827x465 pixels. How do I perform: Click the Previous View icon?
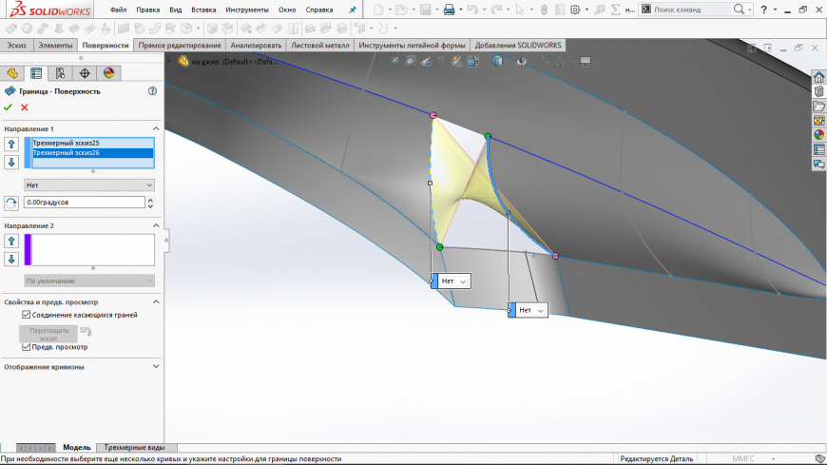click(x=426, y=62)
